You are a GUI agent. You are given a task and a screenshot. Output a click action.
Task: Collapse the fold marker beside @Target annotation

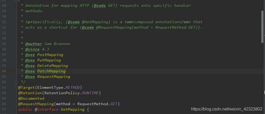tap(17, 87)
